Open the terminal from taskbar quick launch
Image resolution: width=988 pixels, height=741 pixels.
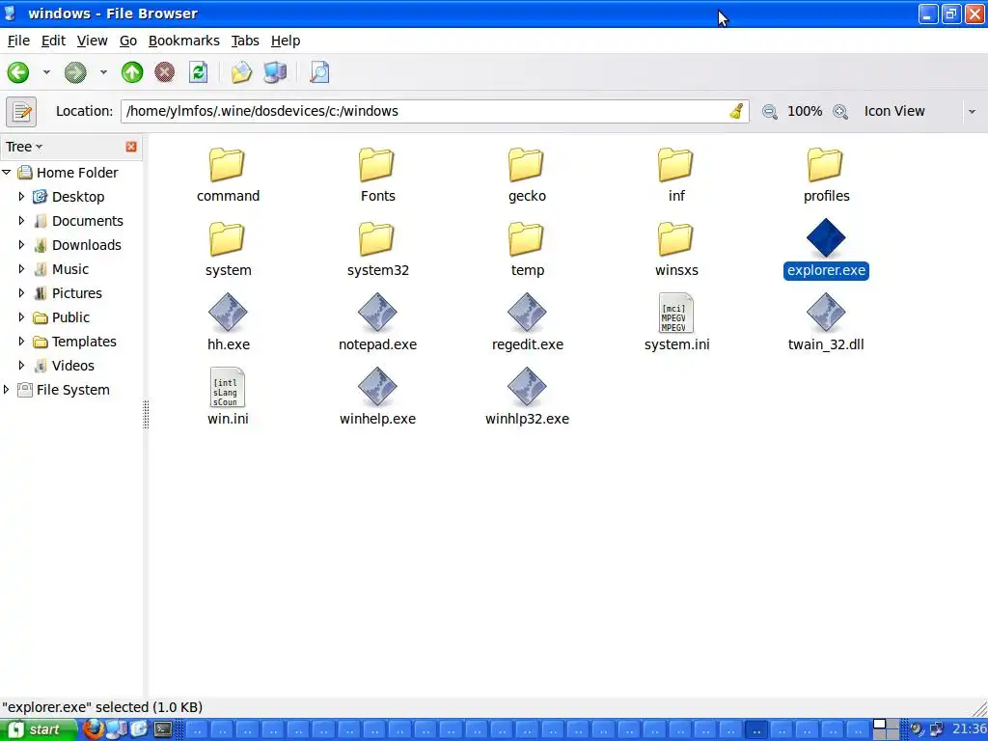163,729
